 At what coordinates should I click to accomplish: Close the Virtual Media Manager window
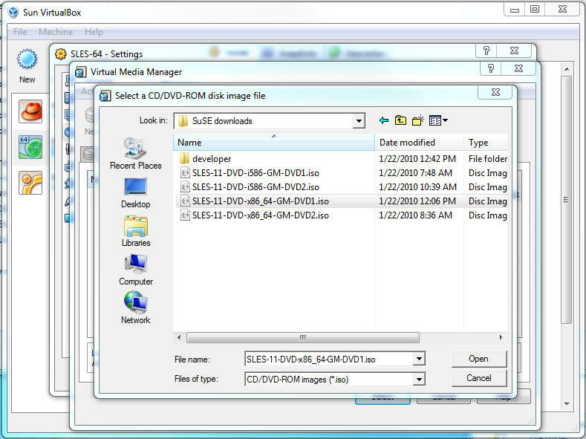[x=518, y=68]
